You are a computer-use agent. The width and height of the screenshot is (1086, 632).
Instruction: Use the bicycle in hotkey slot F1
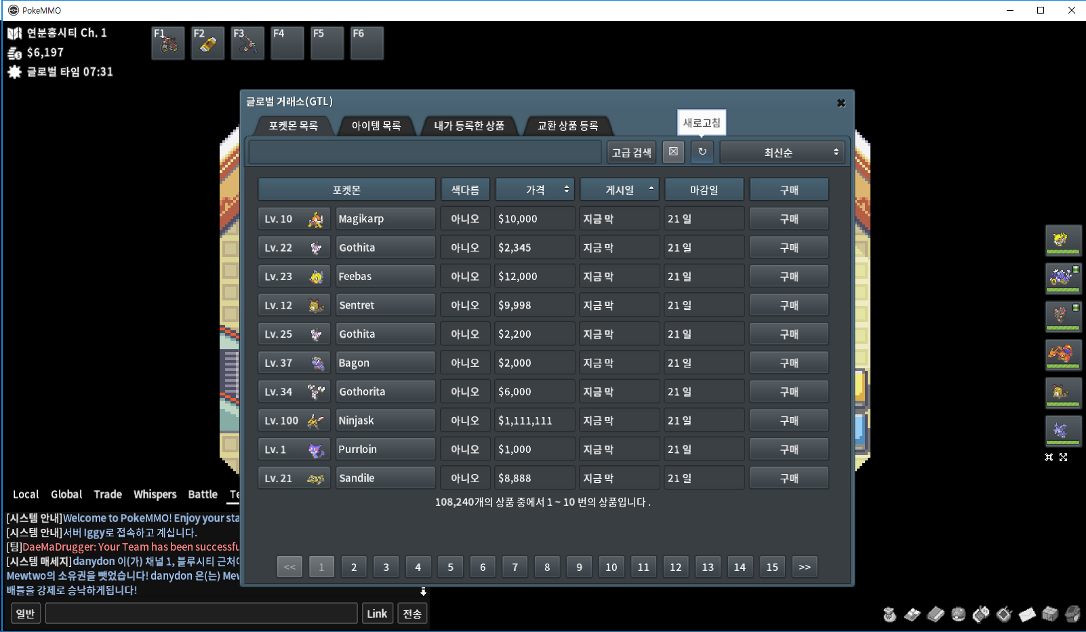[168, 43]
